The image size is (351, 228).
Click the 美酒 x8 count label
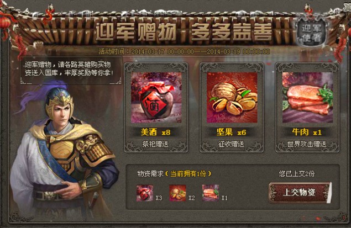coord(155,132)
